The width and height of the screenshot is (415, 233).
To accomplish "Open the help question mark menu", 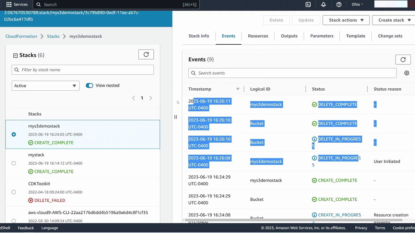I will [339, 5].
